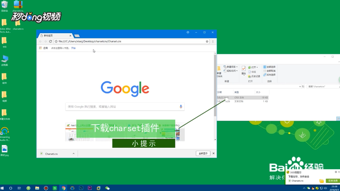Open 360 browser on taskbar

click(29, 188)
